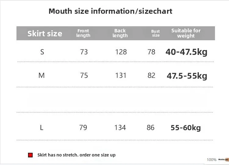Click the 47.5-55kg weight range
Image resolution: width=229 pixels, height=165 pixels.
(x=187, y=76)
